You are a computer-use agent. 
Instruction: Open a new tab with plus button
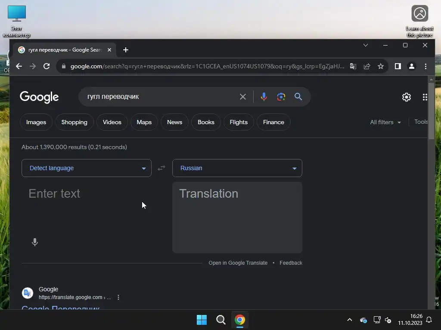(126, 50)
